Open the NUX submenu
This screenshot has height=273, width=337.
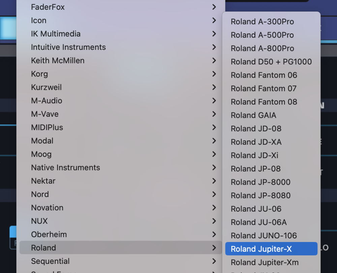(x=121, y=221)
